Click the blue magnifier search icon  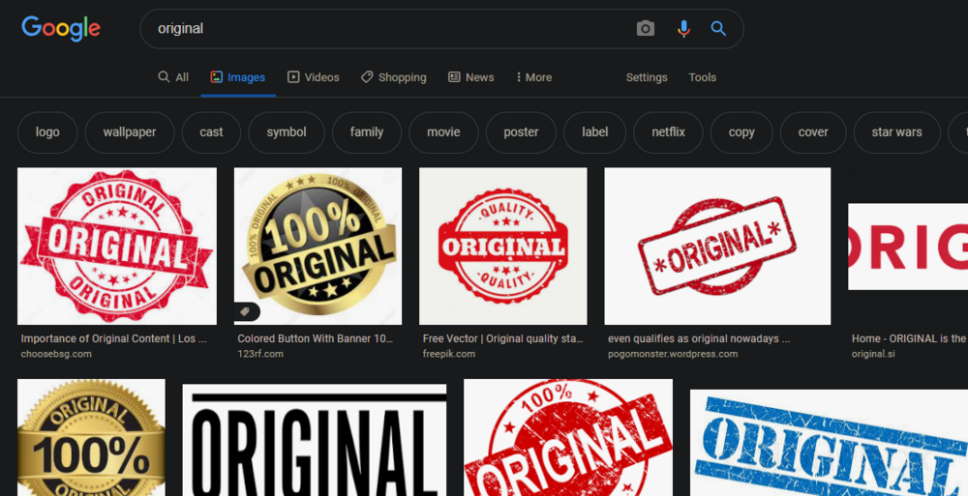pyautogui.click(x=718, y=28)
